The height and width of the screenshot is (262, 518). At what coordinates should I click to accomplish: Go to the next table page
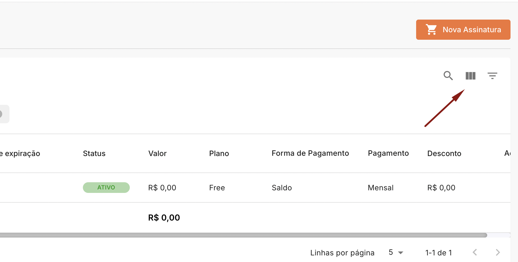498,252
